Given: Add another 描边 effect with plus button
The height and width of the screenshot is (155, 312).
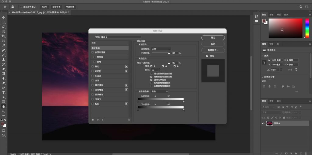Looking at the screenshot, I should tap(126, 67).
